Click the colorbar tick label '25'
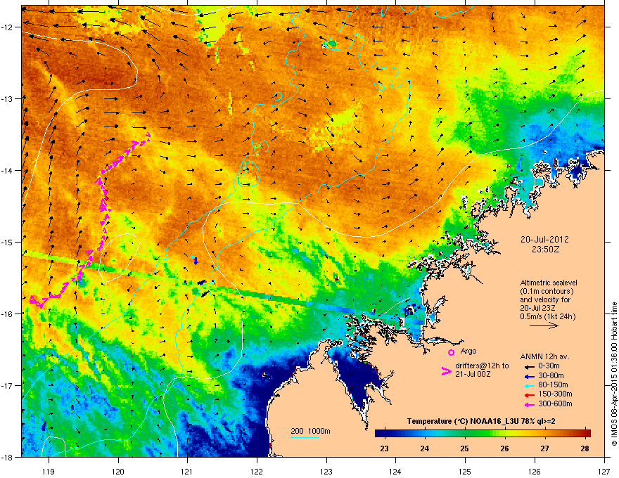 point(465,448)
